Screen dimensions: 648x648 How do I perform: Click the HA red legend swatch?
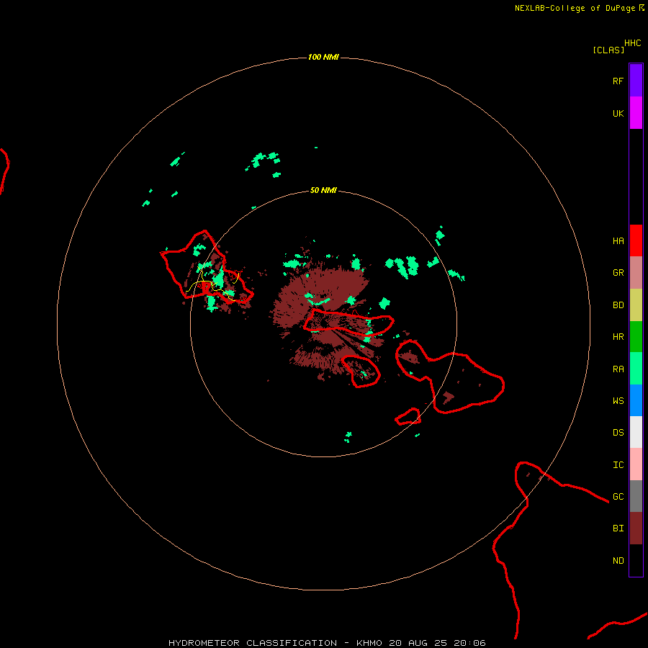click(636, 240)
